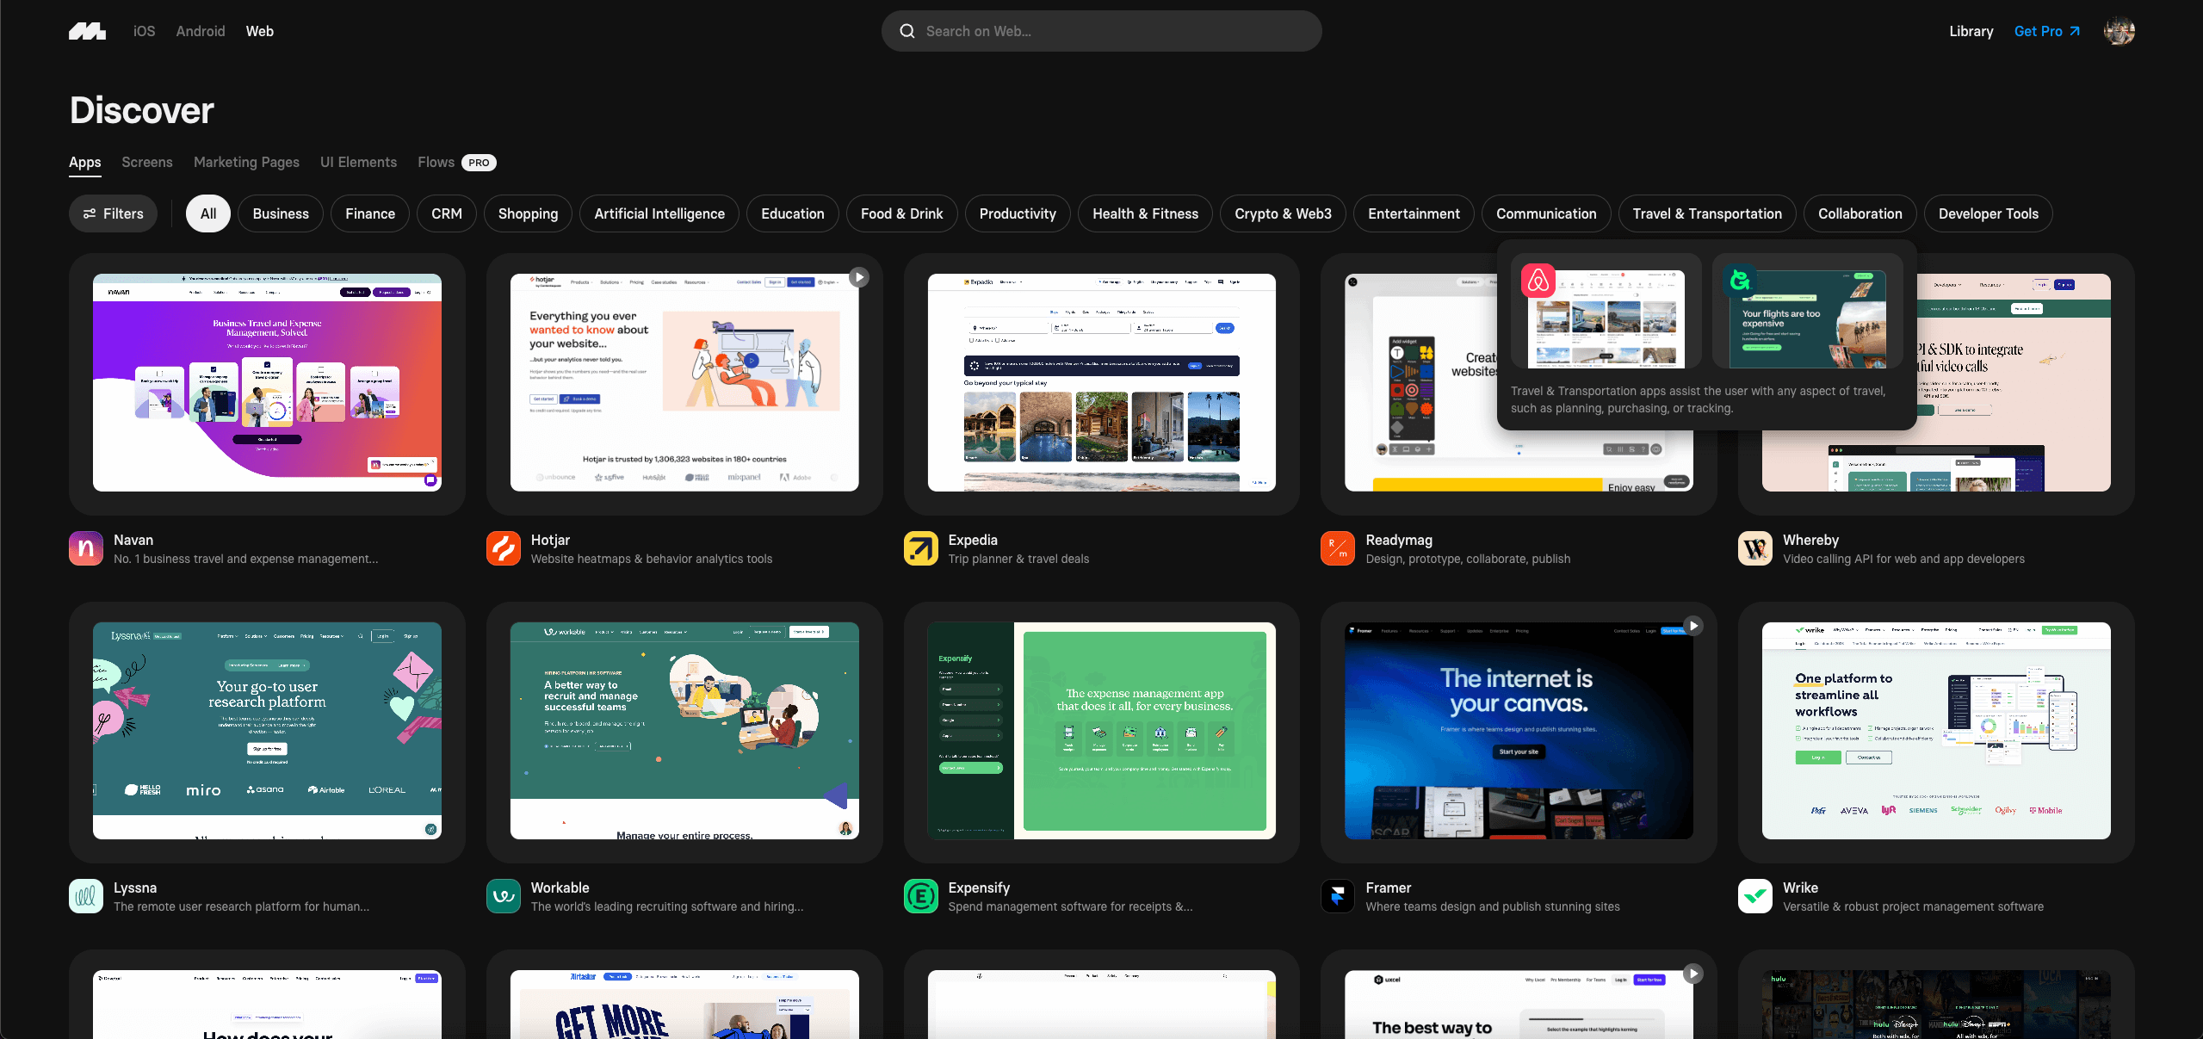Filter by Productivity category
This screenshot has width=2203, height=1039.
pyautogui.click(x=1018, y=213)
